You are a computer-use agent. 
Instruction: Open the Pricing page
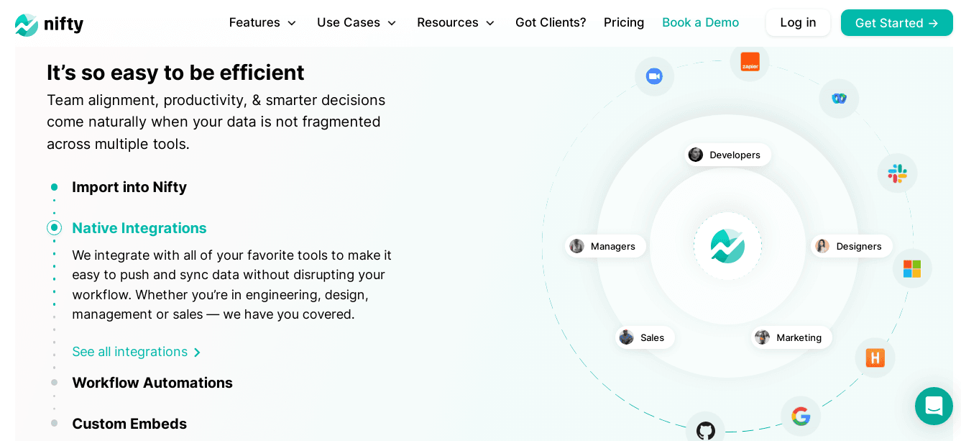(624, 22)
